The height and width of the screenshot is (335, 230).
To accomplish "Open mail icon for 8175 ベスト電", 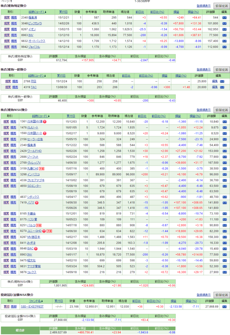I will coord(224,220).
